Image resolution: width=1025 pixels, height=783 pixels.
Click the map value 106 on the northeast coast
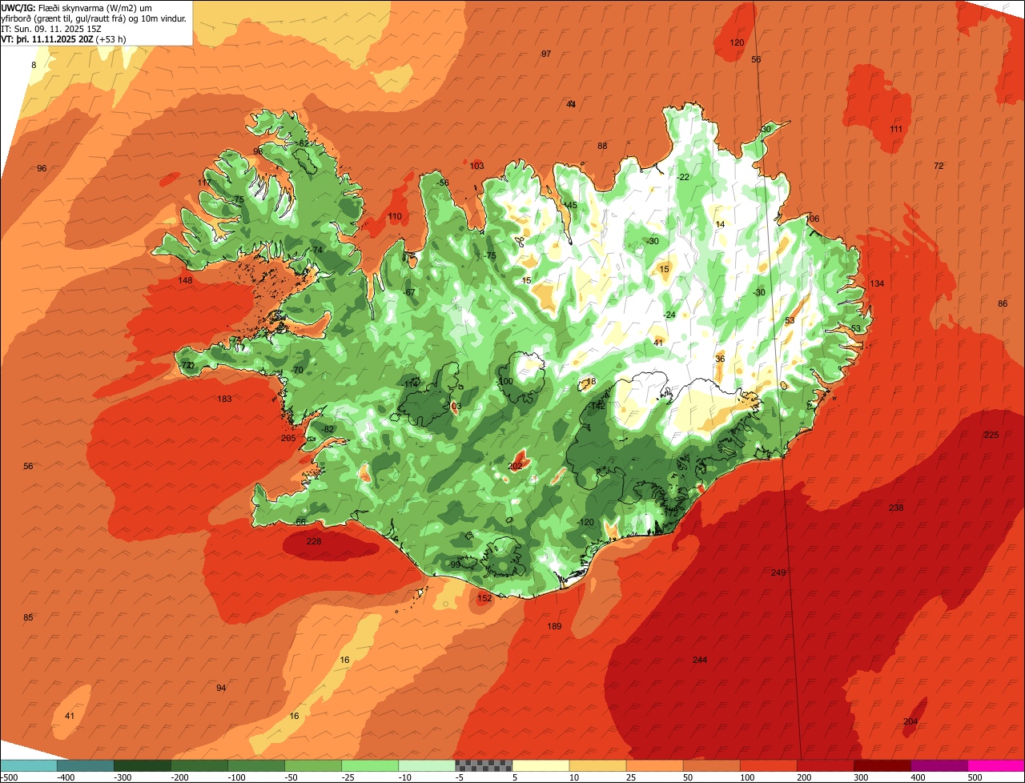tap(812, 219)
